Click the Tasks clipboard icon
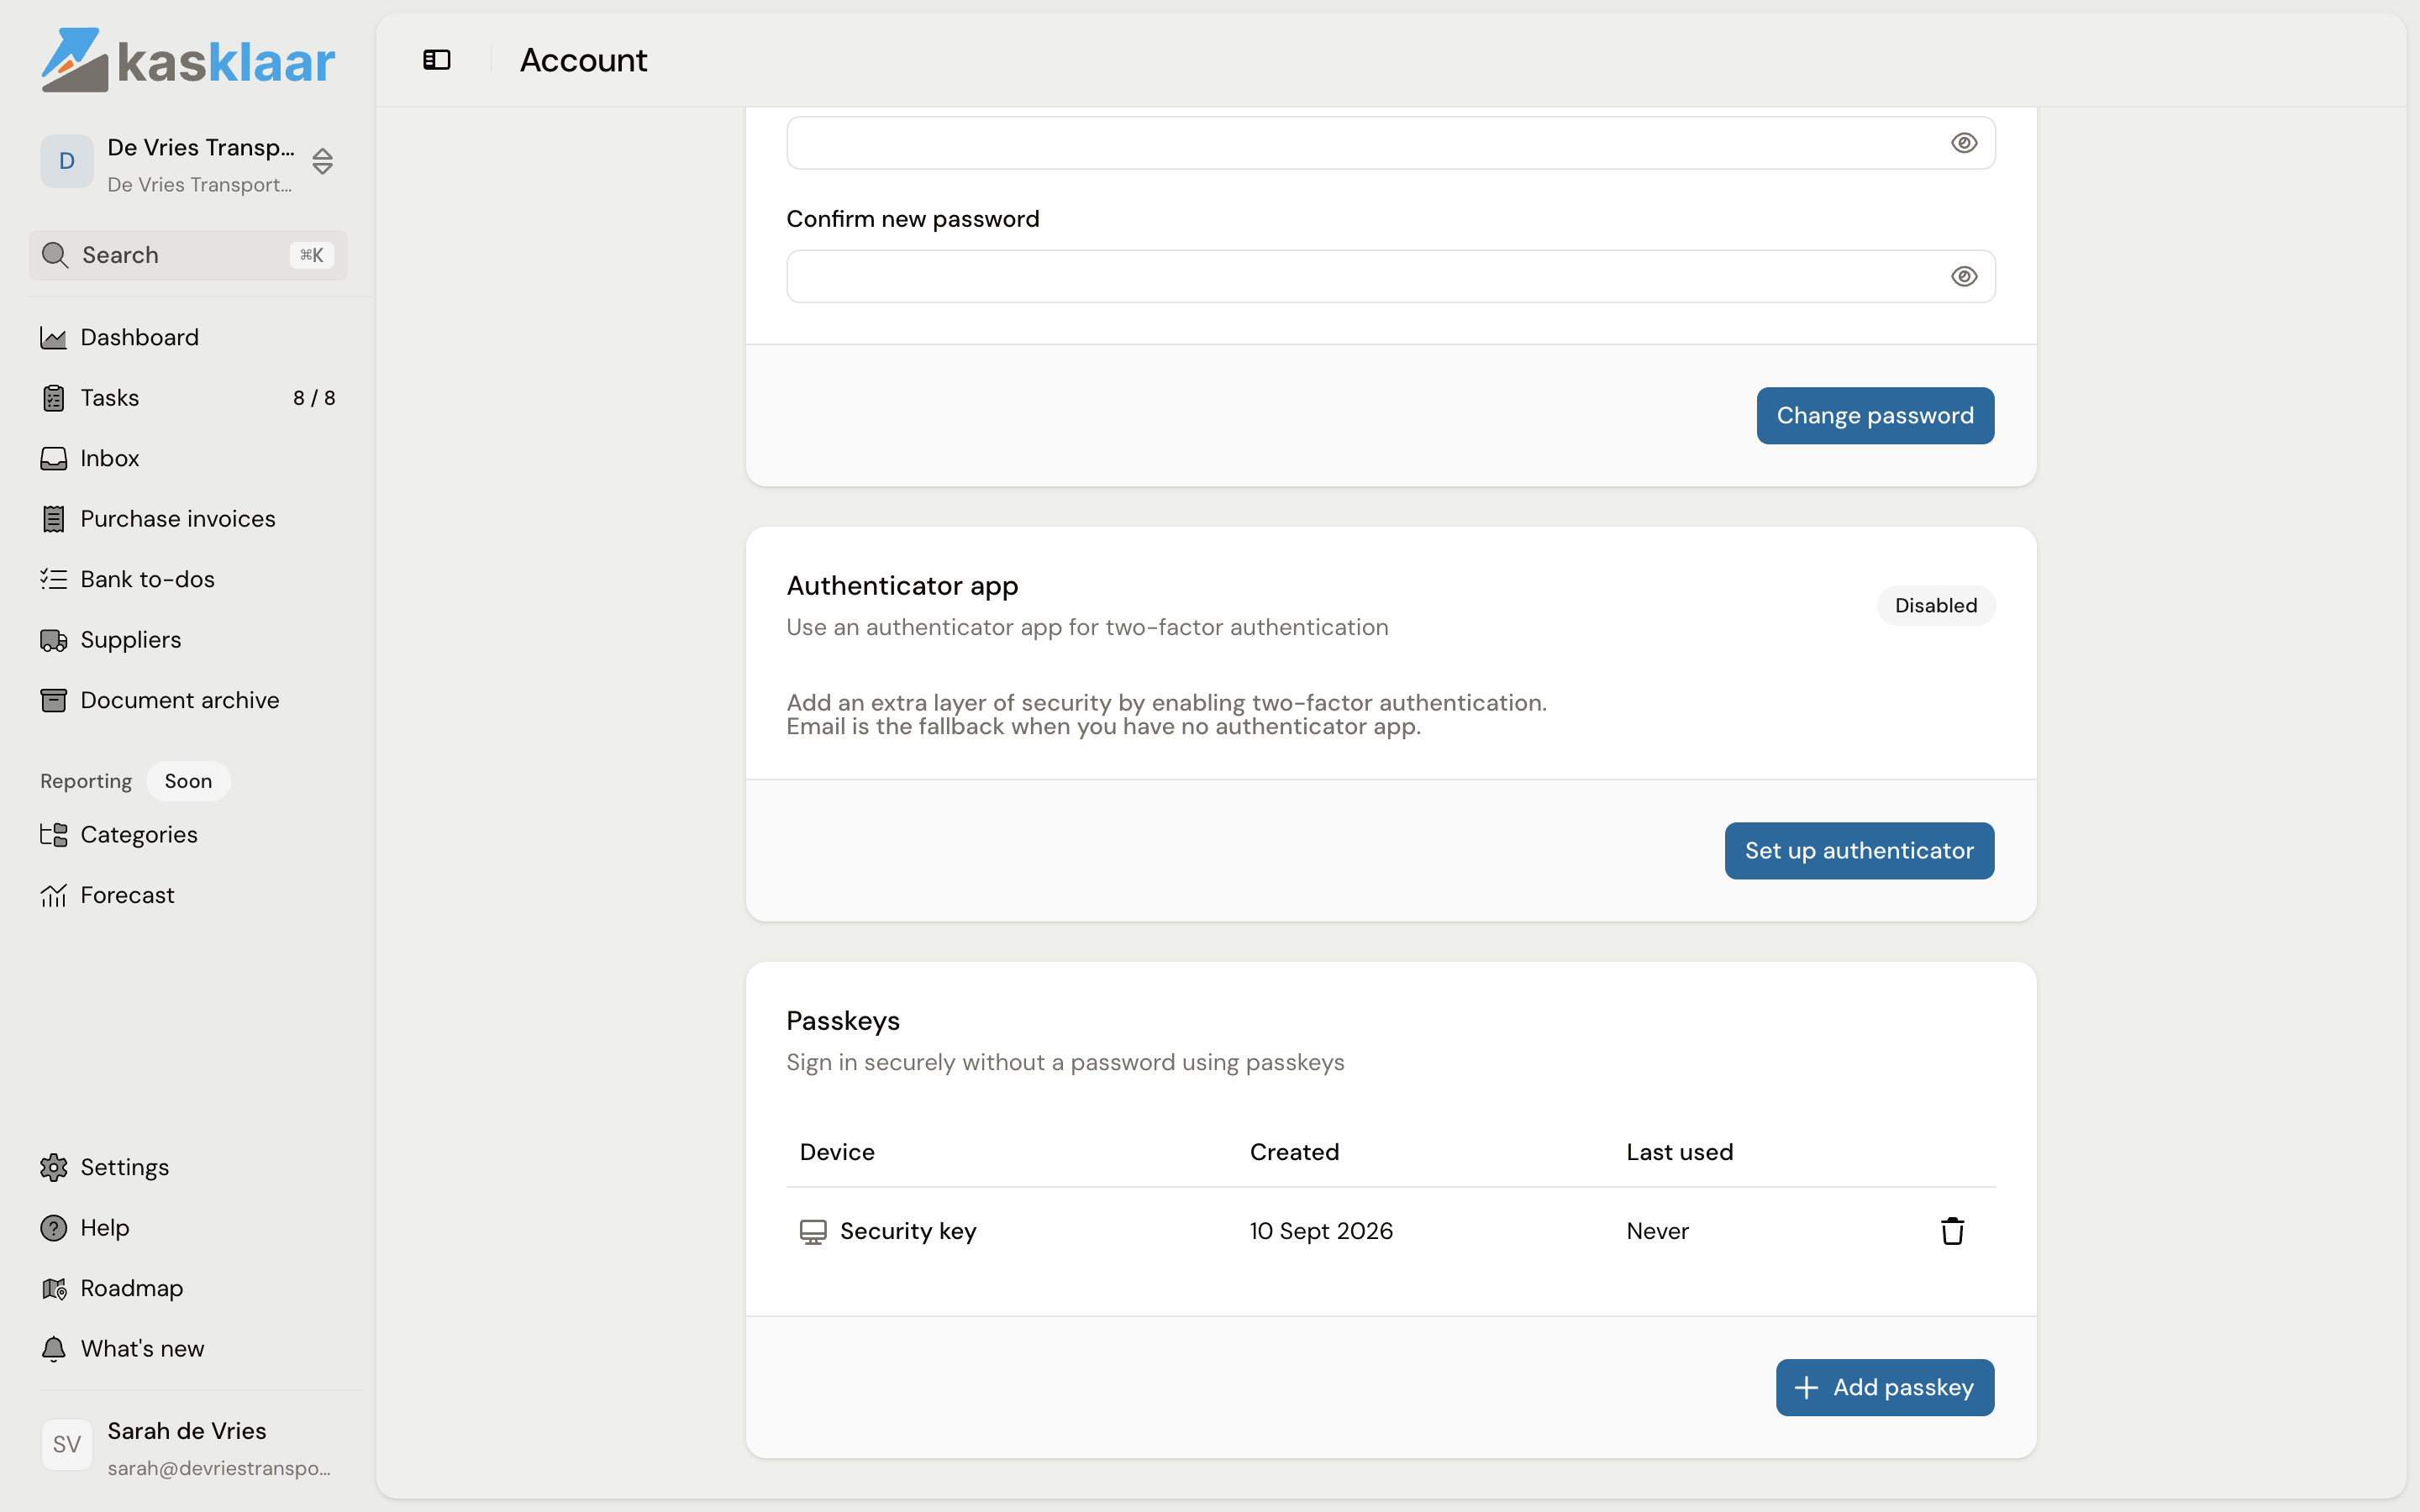 click(53, 398)
